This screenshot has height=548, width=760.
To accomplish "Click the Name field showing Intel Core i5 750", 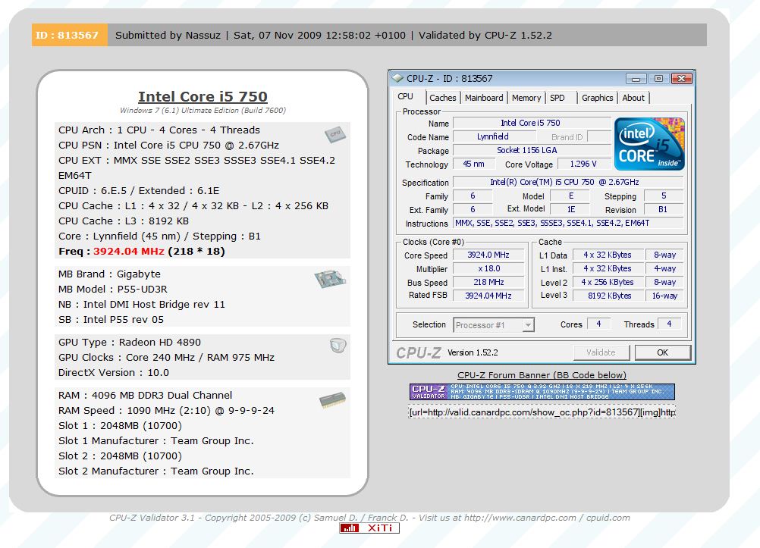I will pyautogui.click(x=531, y=123).
